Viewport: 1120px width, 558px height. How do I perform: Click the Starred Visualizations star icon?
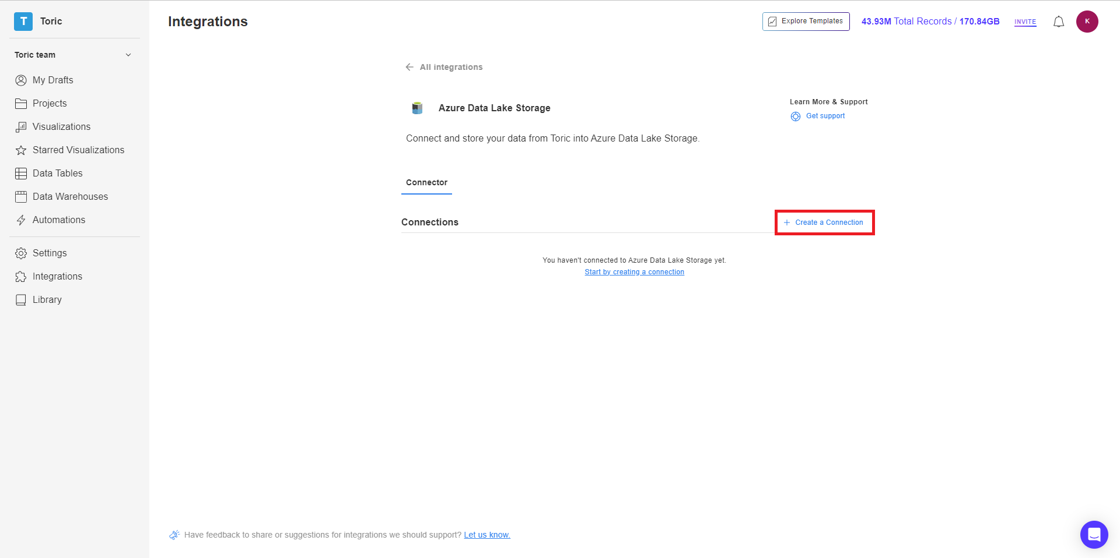(21, 150)
